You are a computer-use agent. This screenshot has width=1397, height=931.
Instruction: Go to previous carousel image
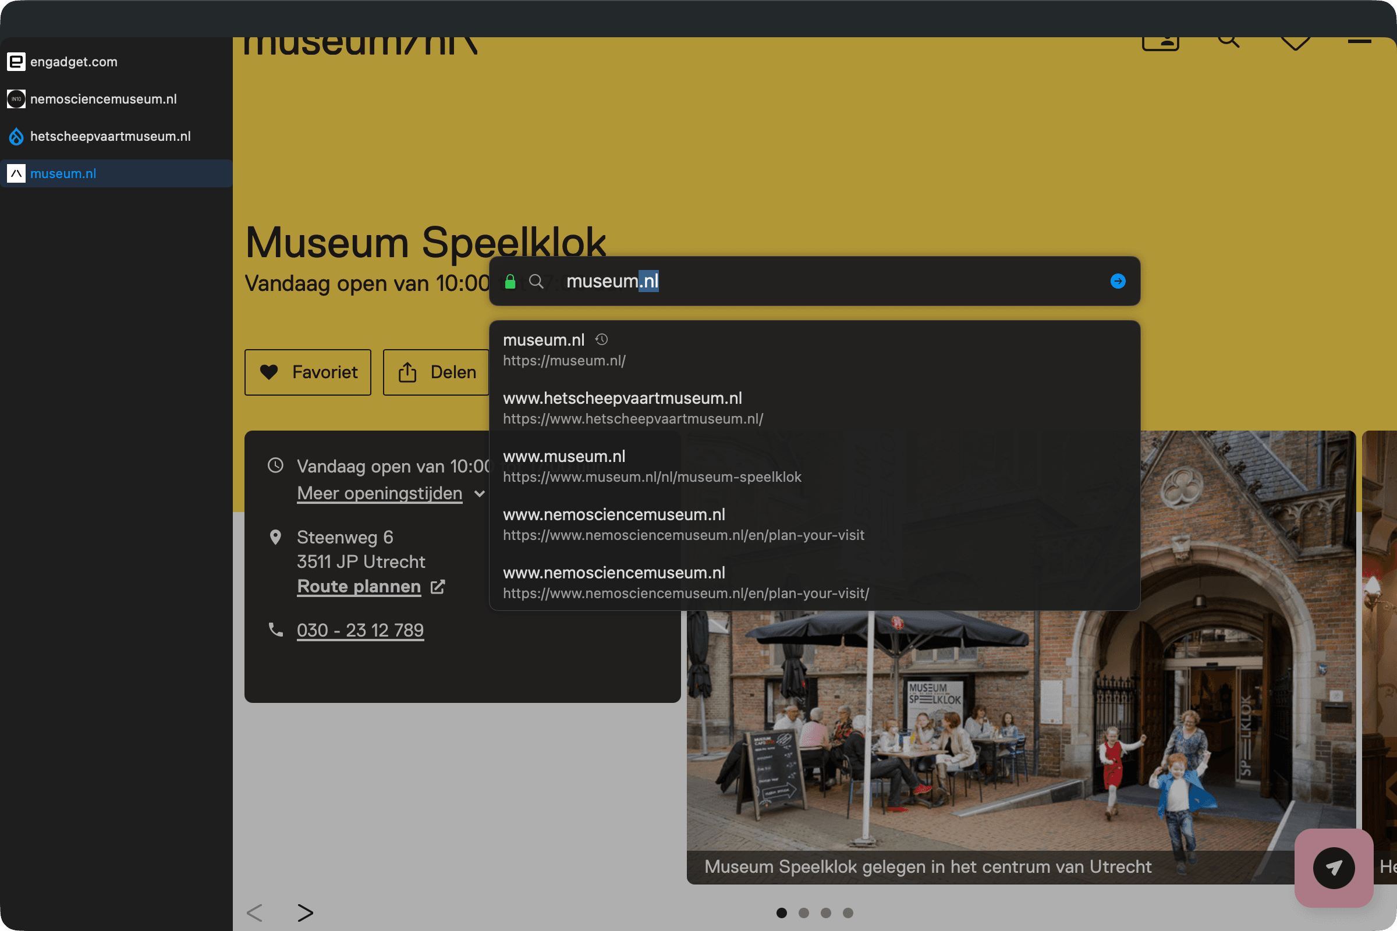coord(254,912)
